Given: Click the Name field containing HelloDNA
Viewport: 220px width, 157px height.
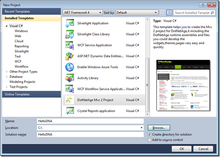Looking at the screenshot, I should [x=90, y=121].
